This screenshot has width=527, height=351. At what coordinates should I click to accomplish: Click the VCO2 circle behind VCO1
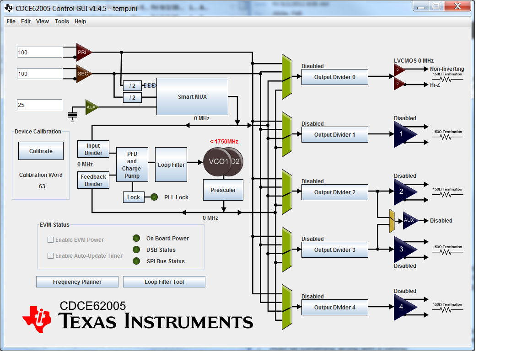(x=237, y=162)
